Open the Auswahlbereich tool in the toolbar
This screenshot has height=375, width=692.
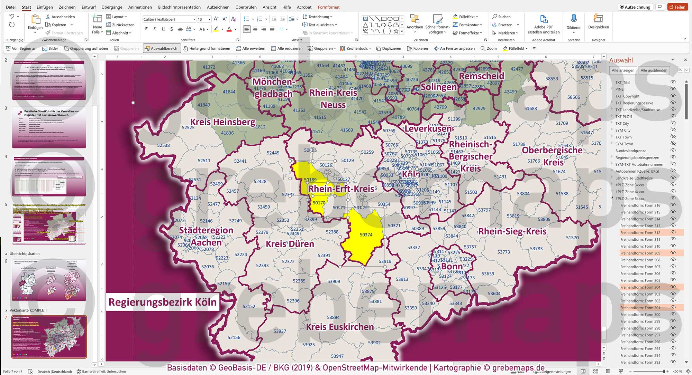click(161, 48)
